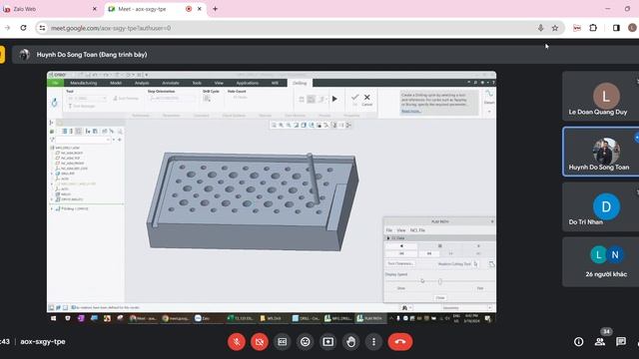Switch to Manufacturing ribbon tab
The height and width of the screenshot is (359, 639).
click(x=84, y=83)
